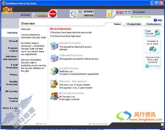This screenshot has width=165, height=130.
Task: Click '0 of those have been high-rated'
Action: coord(65,36)
